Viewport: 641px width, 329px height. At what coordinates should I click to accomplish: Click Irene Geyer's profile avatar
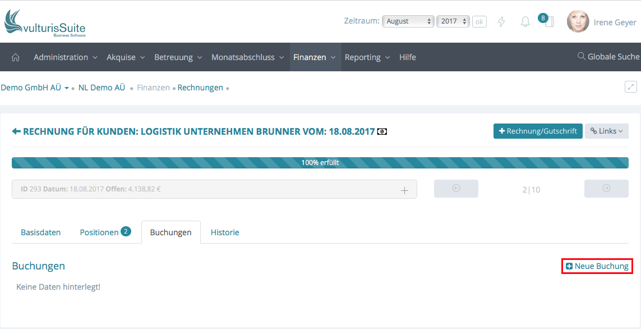(578, 22)
